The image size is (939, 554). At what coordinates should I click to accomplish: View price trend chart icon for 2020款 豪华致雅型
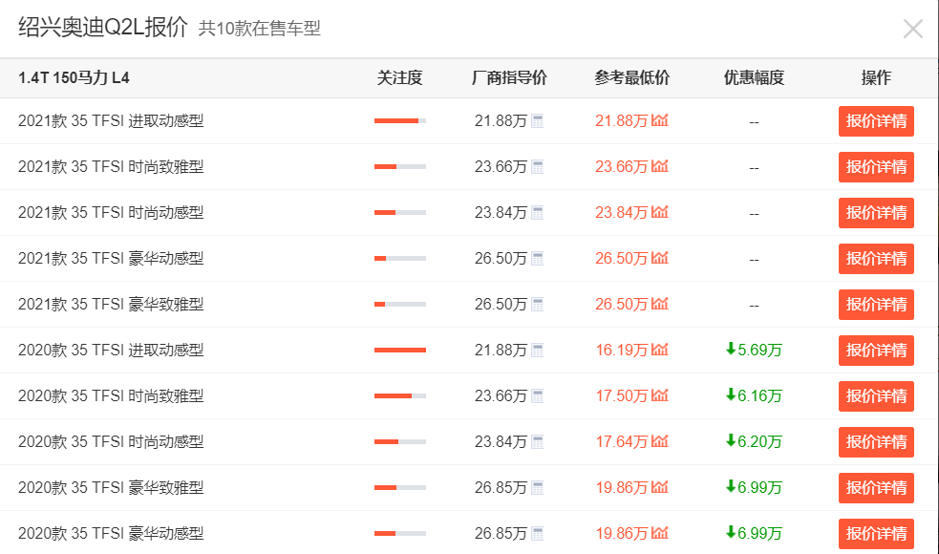pyautogui.click(x=660, y=487)
